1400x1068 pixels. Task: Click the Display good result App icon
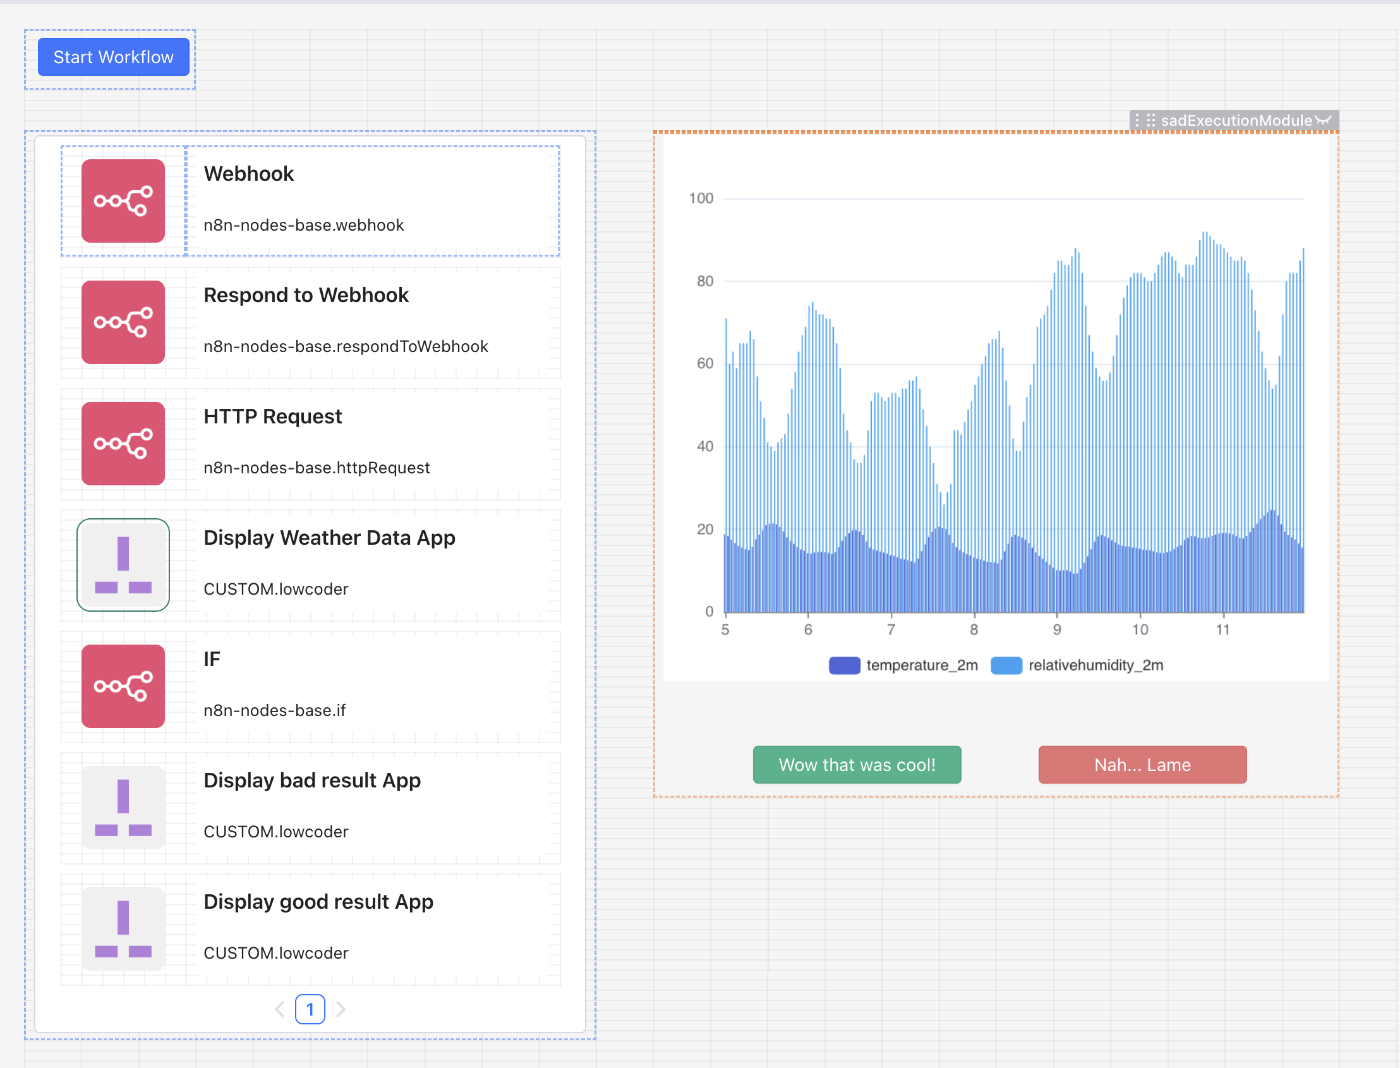[123, 929]
